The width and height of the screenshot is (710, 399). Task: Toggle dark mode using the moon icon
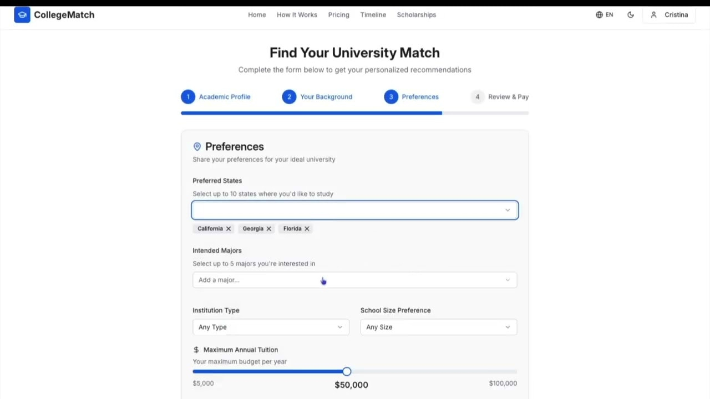point(631,14)
